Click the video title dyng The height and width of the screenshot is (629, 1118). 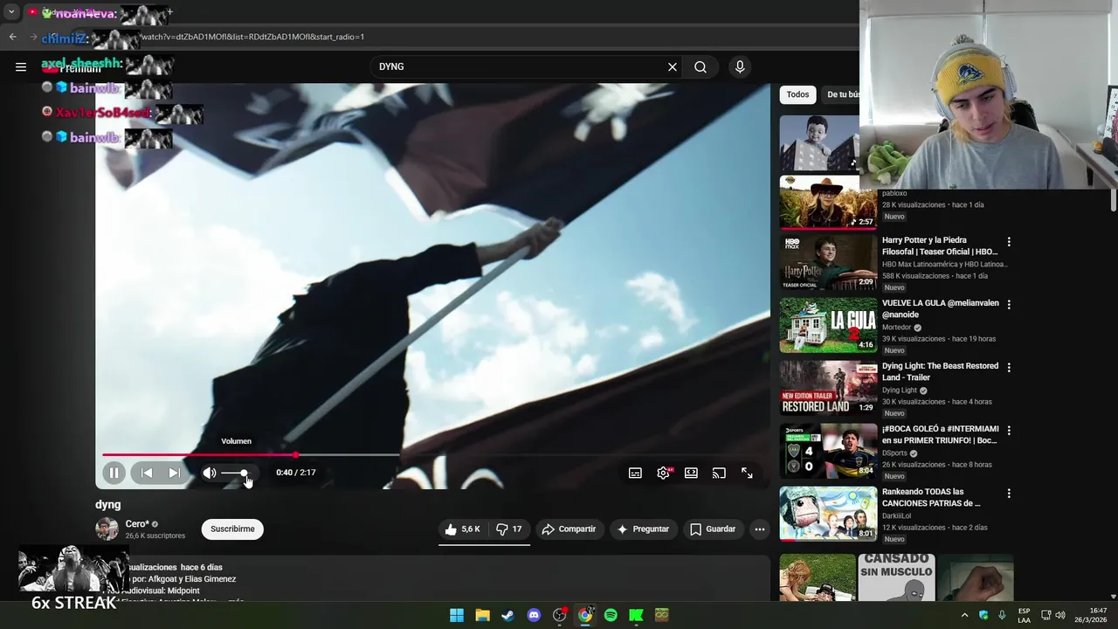(x=108, y=504)
